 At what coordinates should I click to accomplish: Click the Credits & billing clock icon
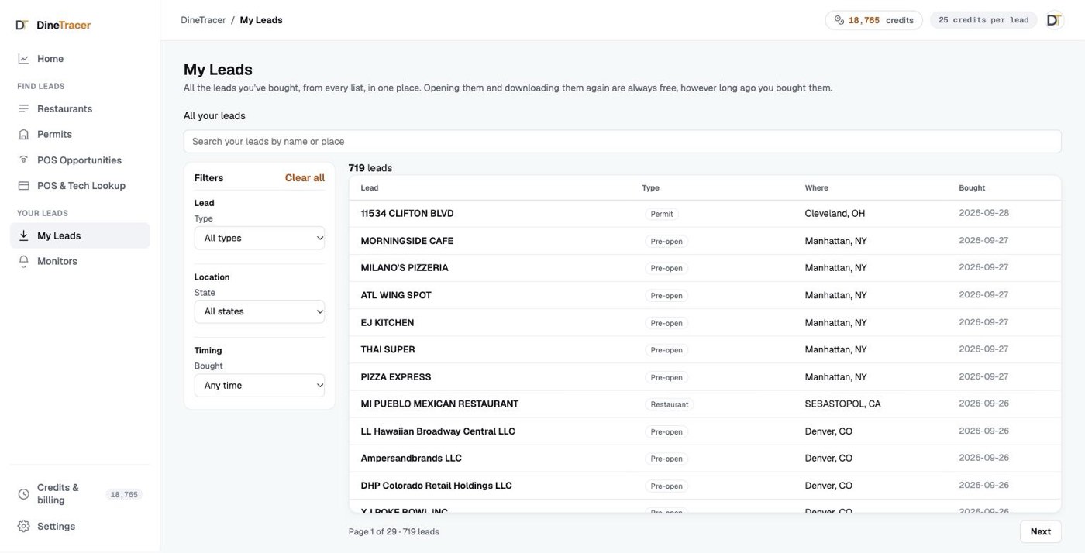pos(24,494)
